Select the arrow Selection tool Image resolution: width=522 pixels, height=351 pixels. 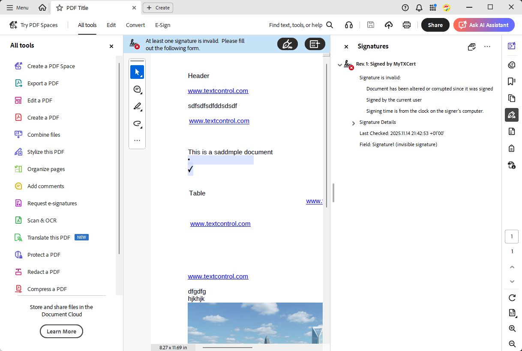[x=137, y=72]
